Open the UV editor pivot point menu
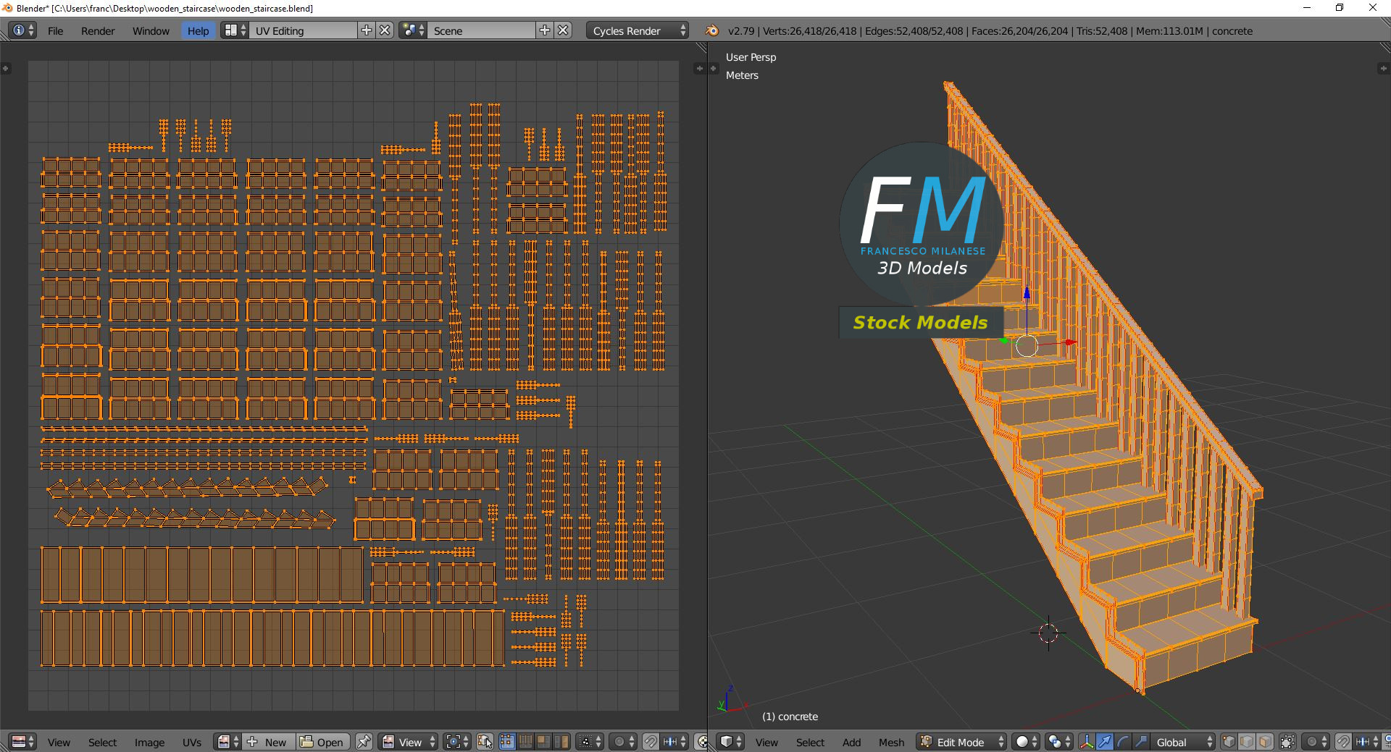Image resolution: width=1391 pixels, height=752 pixels. [x=456, y=742]
